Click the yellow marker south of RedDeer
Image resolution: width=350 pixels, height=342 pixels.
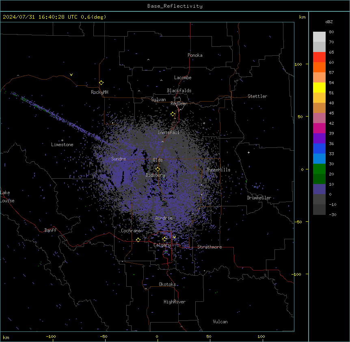pos(173,114)
